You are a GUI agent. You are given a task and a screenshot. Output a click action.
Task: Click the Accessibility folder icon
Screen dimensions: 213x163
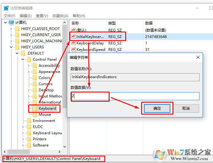pos(35,66)
